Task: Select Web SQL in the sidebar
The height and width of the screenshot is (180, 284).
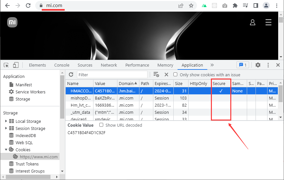Action: click(x=24, y=143)
